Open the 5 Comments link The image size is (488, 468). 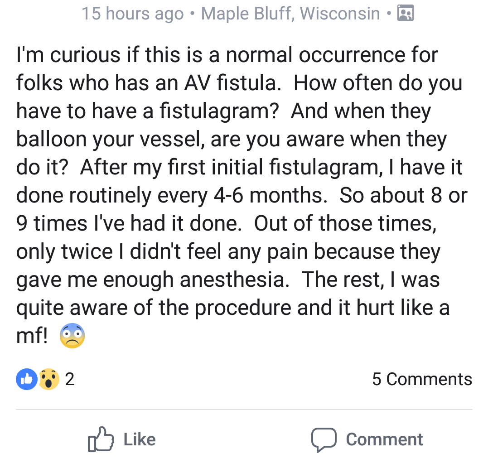pos(422,379)
